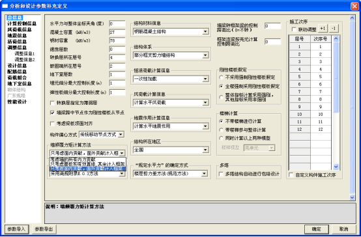Open 设计信息 page
The image size is (361, 237).
click(x=17, y=66)
